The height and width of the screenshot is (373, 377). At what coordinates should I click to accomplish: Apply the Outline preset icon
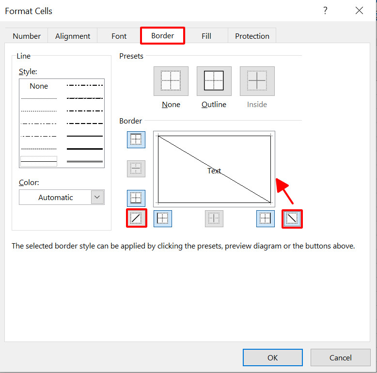pos(214,81)
